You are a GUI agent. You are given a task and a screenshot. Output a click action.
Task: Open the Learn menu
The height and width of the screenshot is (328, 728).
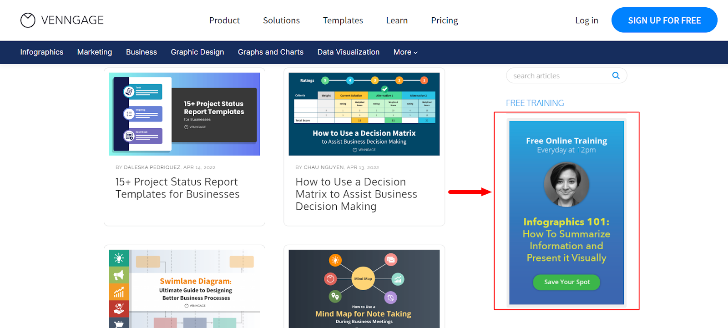click(397, 20)
